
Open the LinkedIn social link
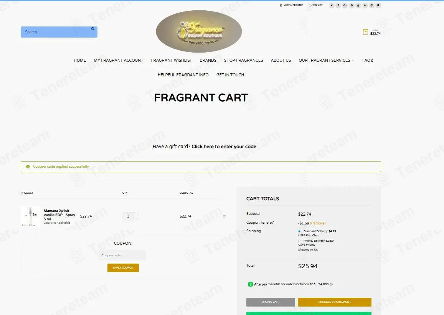[365, 5]
